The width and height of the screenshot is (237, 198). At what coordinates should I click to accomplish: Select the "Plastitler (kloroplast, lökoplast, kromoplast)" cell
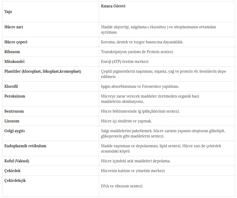pos(43,71)
